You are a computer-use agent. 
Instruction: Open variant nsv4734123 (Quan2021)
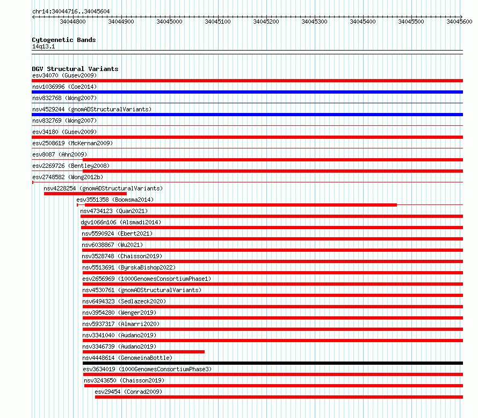pos(114,211)
